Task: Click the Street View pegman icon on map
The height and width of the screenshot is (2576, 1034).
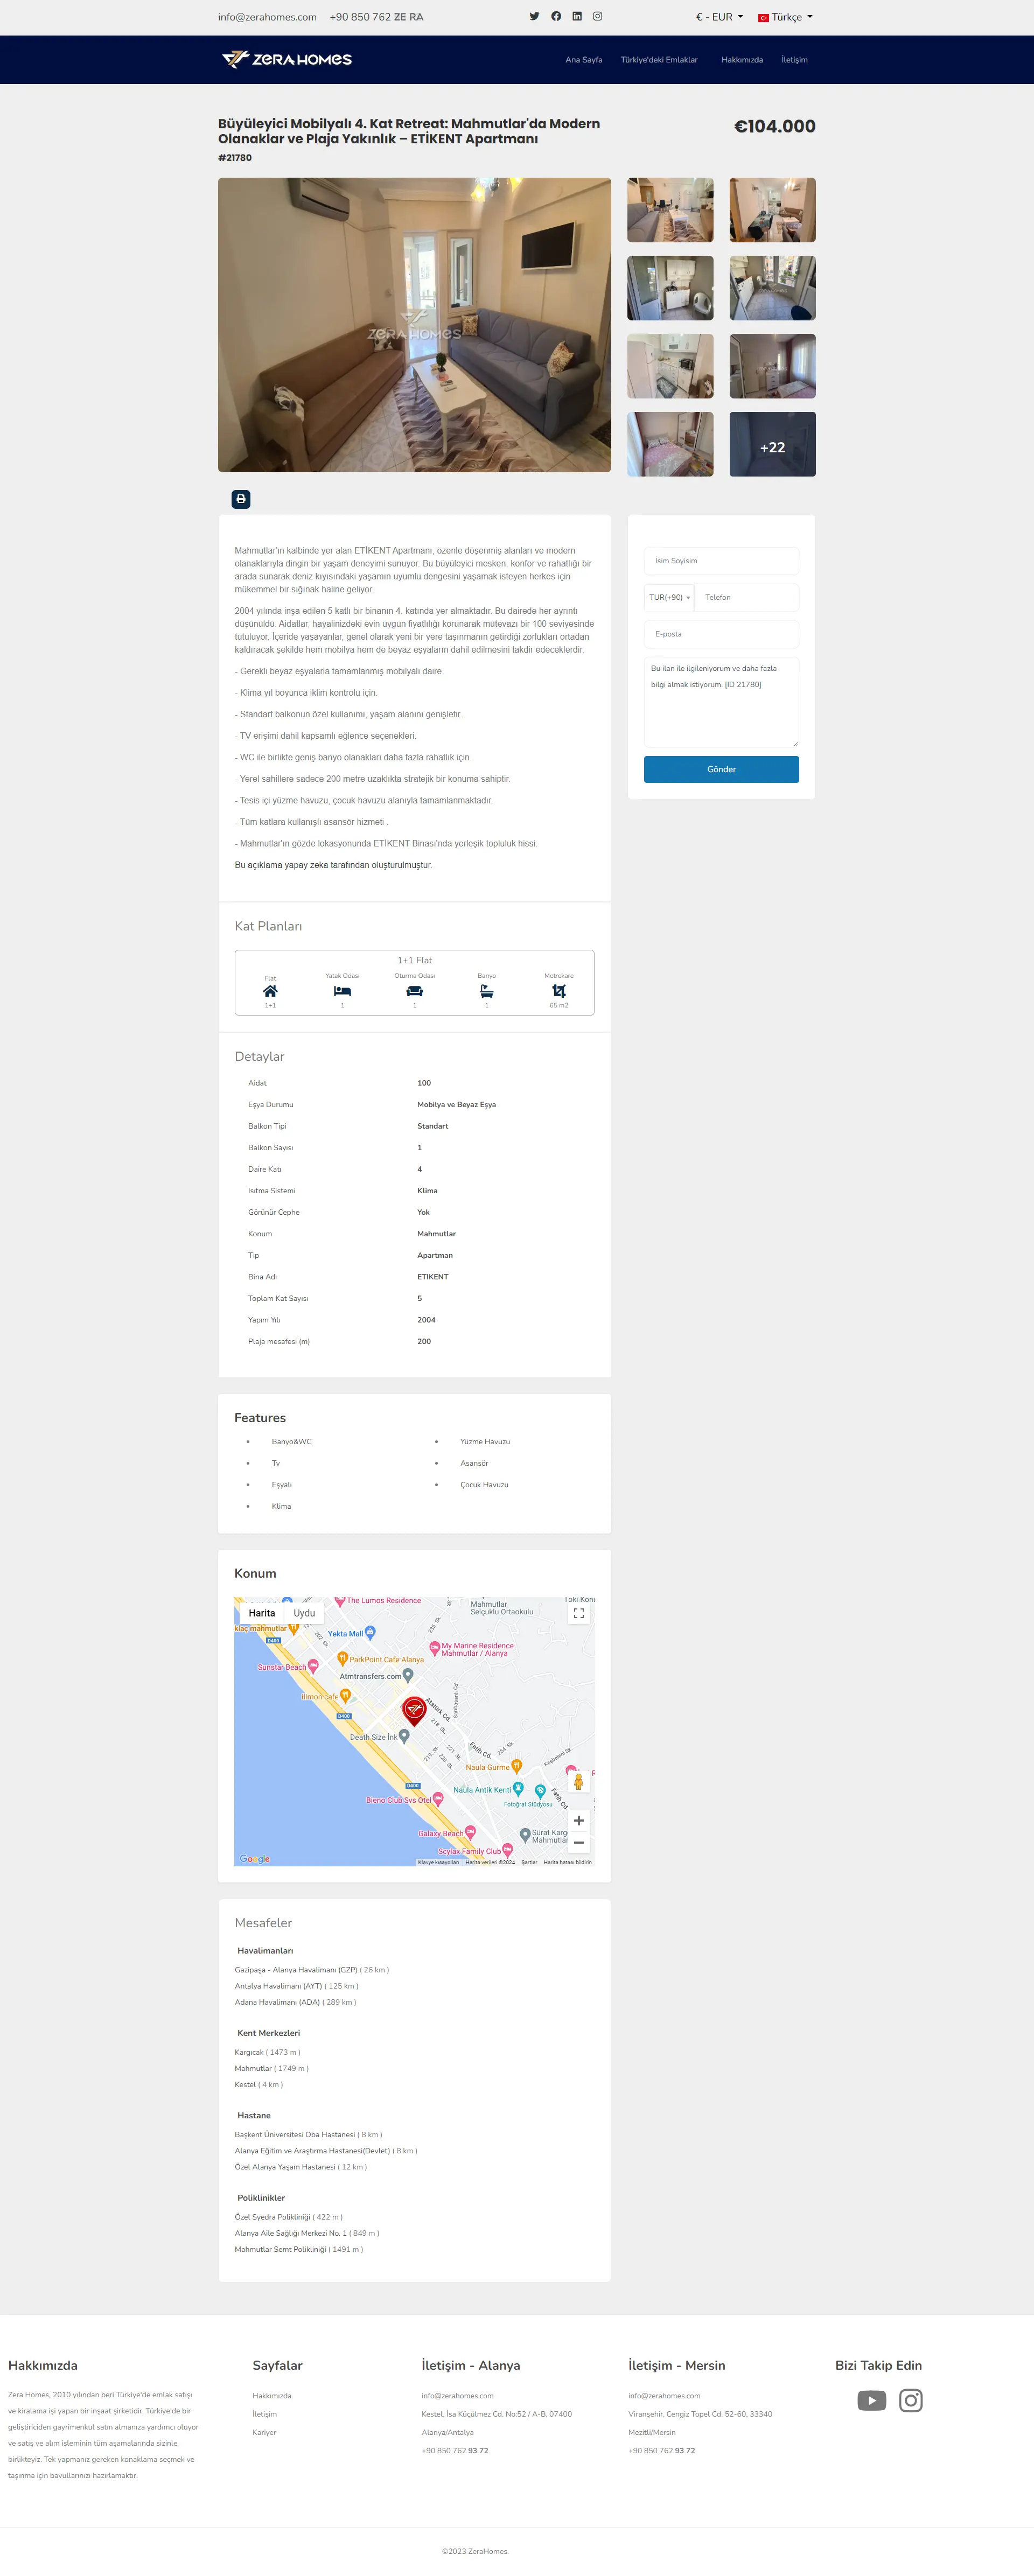Action: (x=578, y=1781)
